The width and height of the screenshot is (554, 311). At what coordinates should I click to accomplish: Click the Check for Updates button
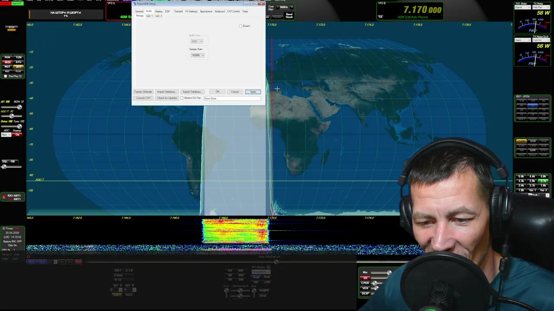coord(167,98)
